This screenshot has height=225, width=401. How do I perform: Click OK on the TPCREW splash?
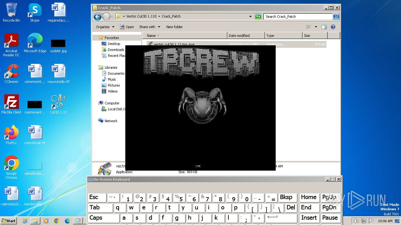click(x=198, y=166)
